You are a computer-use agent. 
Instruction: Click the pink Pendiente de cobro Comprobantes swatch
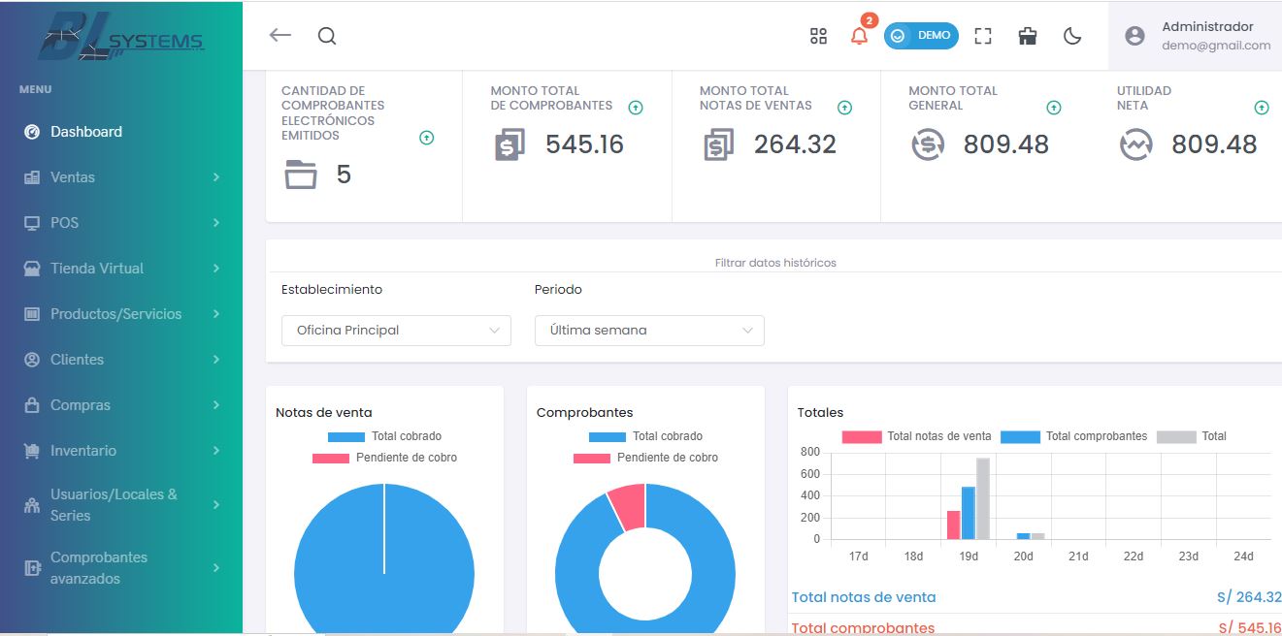[x=591, y=458]
